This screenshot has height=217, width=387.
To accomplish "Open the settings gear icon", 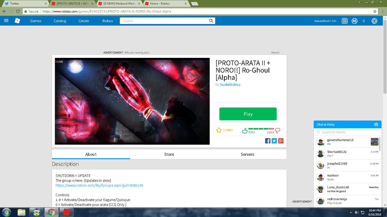I will pos(374,21).
